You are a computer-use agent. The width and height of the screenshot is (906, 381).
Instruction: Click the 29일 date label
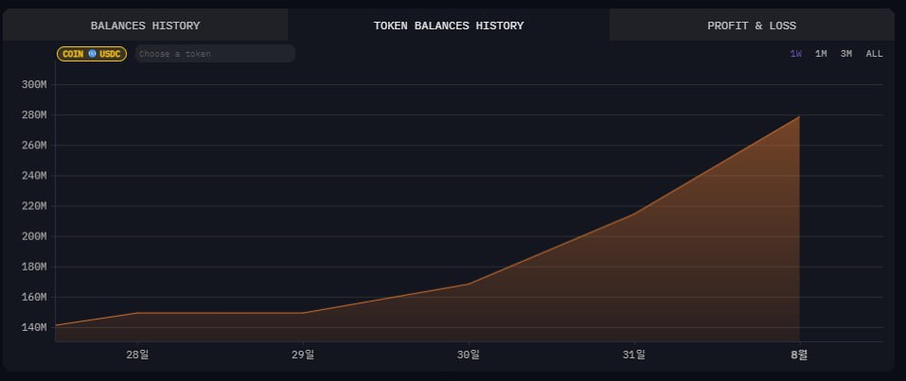(303, 355)
